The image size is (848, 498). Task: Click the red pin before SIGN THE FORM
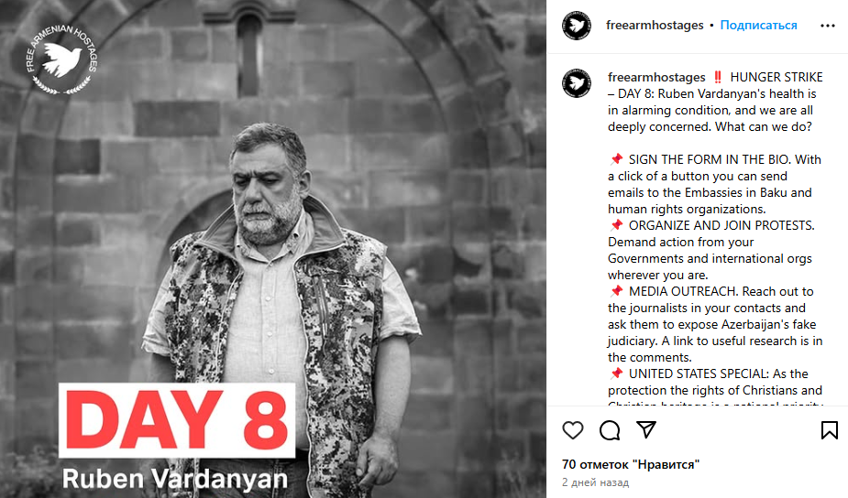(616, 159)
